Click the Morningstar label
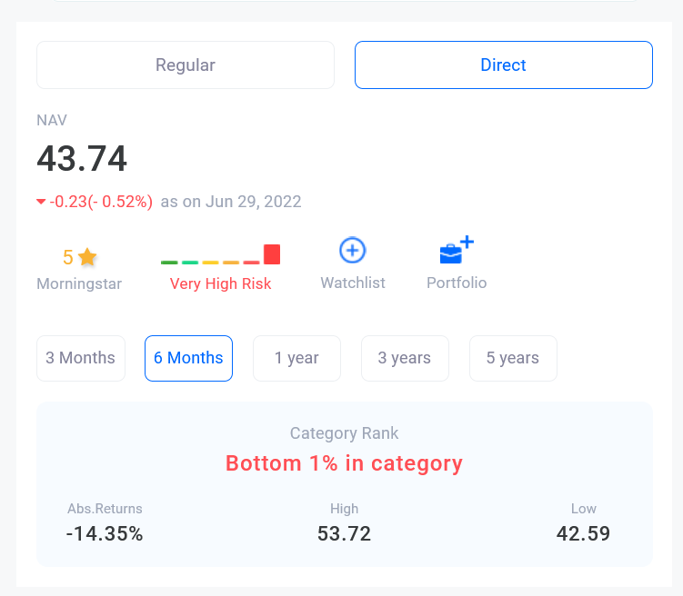 (x=79, y=283)
